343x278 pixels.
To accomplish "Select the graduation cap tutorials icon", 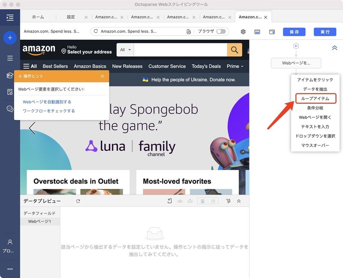I will [10, 75].
